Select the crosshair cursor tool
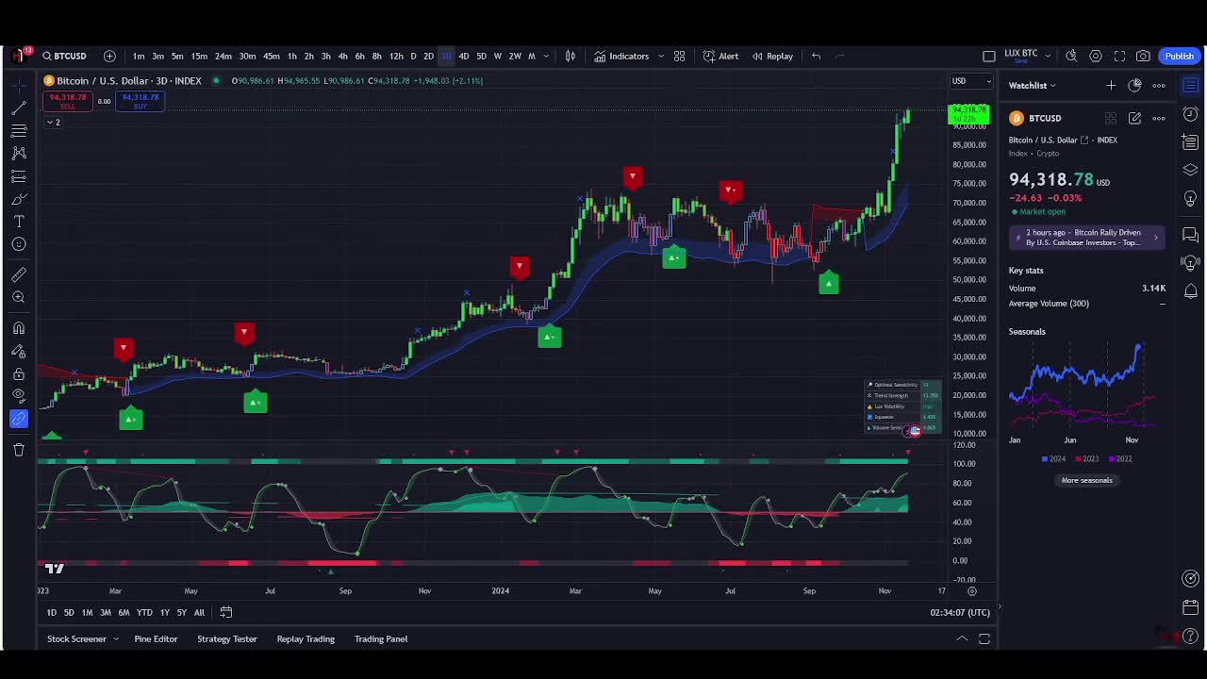 pos(19,85)
